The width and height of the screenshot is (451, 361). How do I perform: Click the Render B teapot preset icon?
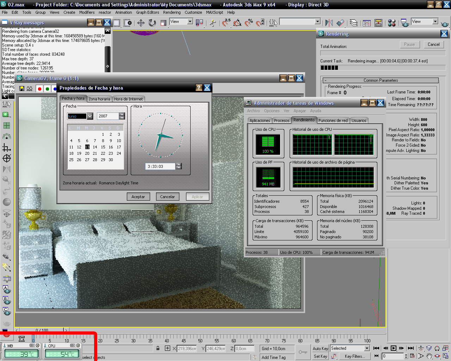pos(6,300)
